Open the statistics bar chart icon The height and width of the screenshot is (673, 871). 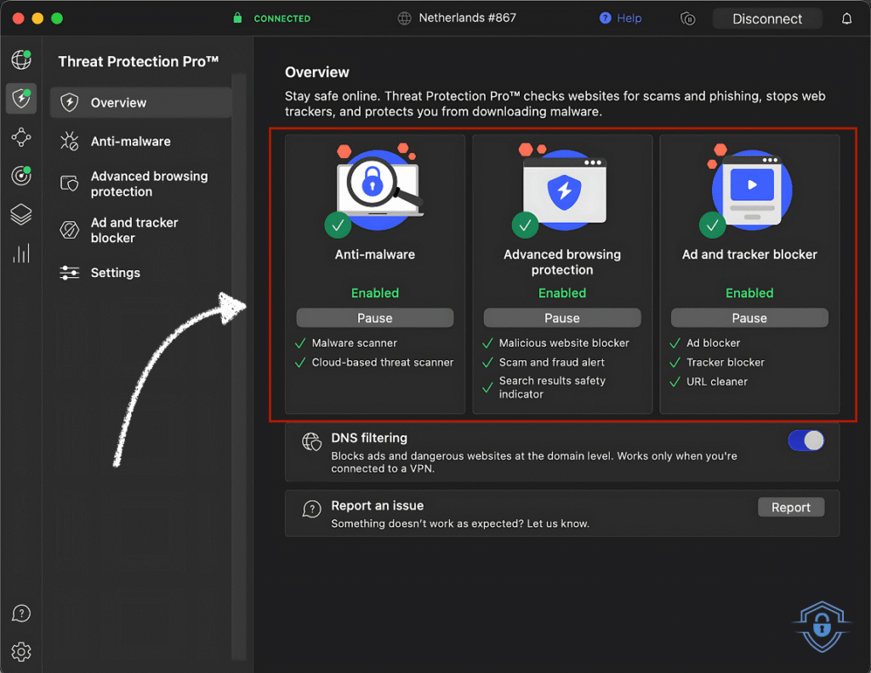pyautogui.click(x=21, y=253)
